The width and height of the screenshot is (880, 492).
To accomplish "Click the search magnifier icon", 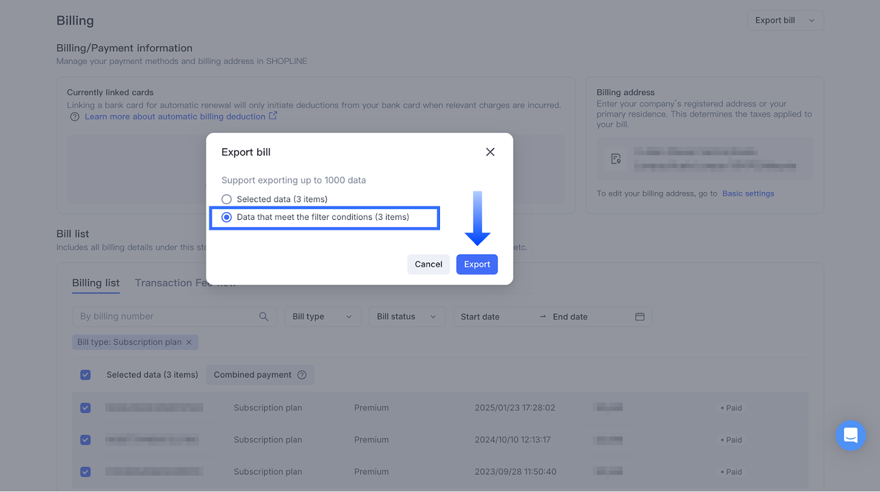I will pos(264,317).
